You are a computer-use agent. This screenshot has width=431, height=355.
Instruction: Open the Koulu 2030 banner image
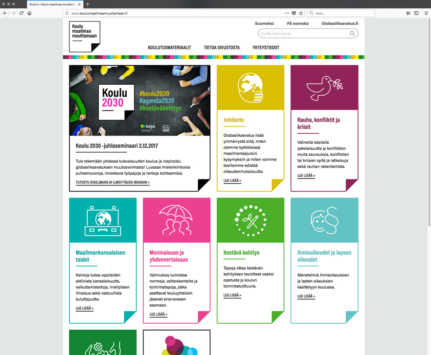(140, 101)
